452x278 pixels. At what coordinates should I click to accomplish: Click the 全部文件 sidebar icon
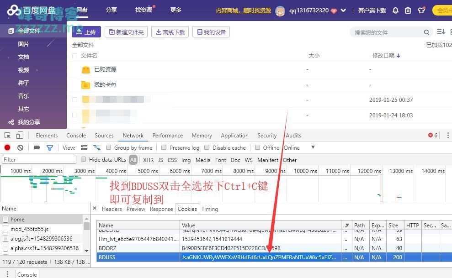pos(11,31)
